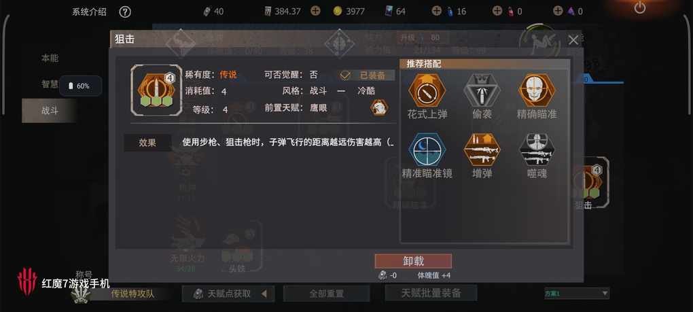Viewport: 693px width, 312px height.
Task: Close the 狙击 talent detail dialog
Action: point(573,40)
